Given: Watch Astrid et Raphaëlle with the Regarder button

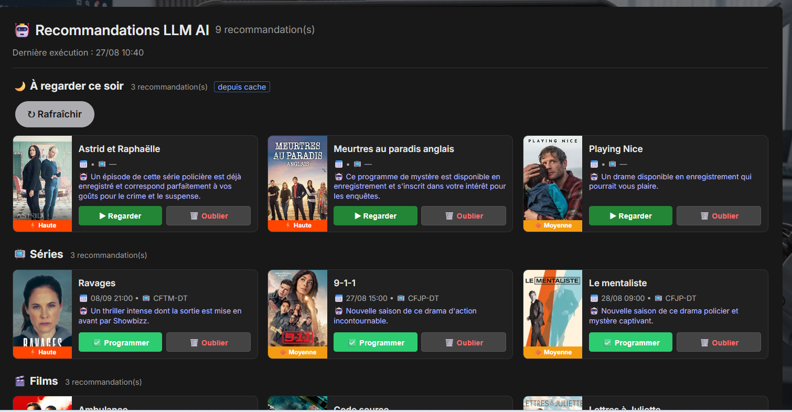Looking at the screenshot, I should 120,216.
